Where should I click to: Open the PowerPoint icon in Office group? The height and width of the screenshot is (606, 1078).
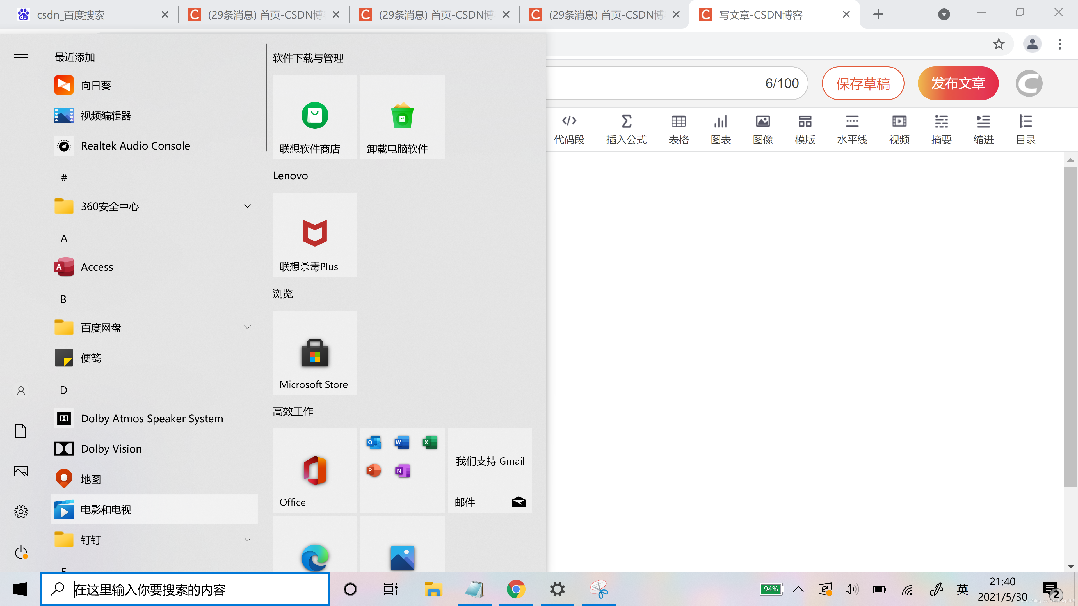[x=374, y=470]
